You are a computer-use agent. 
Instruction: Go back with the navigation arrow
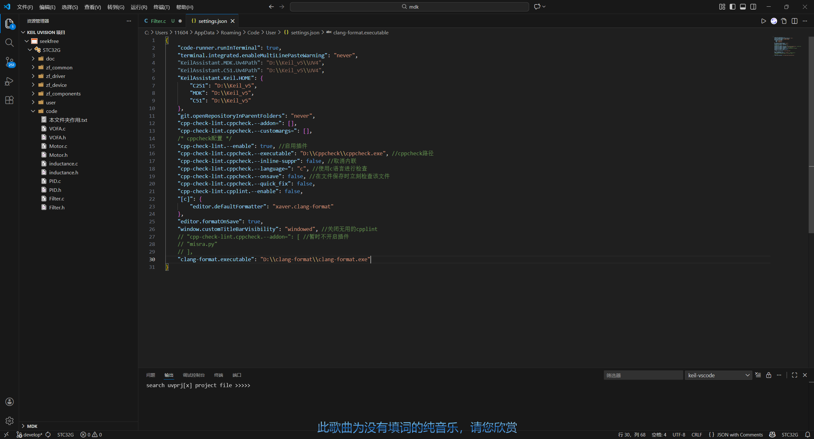[271, 7]
